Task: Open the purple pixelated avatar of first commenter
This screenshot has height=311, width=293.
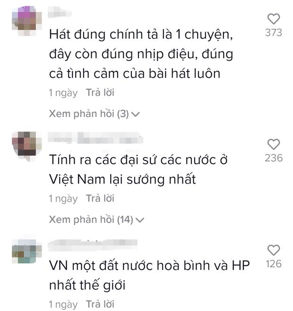Action: (27, 21)
